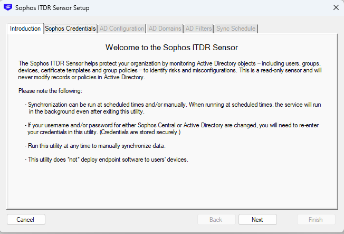
Task: Click the 'Synchronization can be run at scheduled times' note
Action: coord(173,108)
